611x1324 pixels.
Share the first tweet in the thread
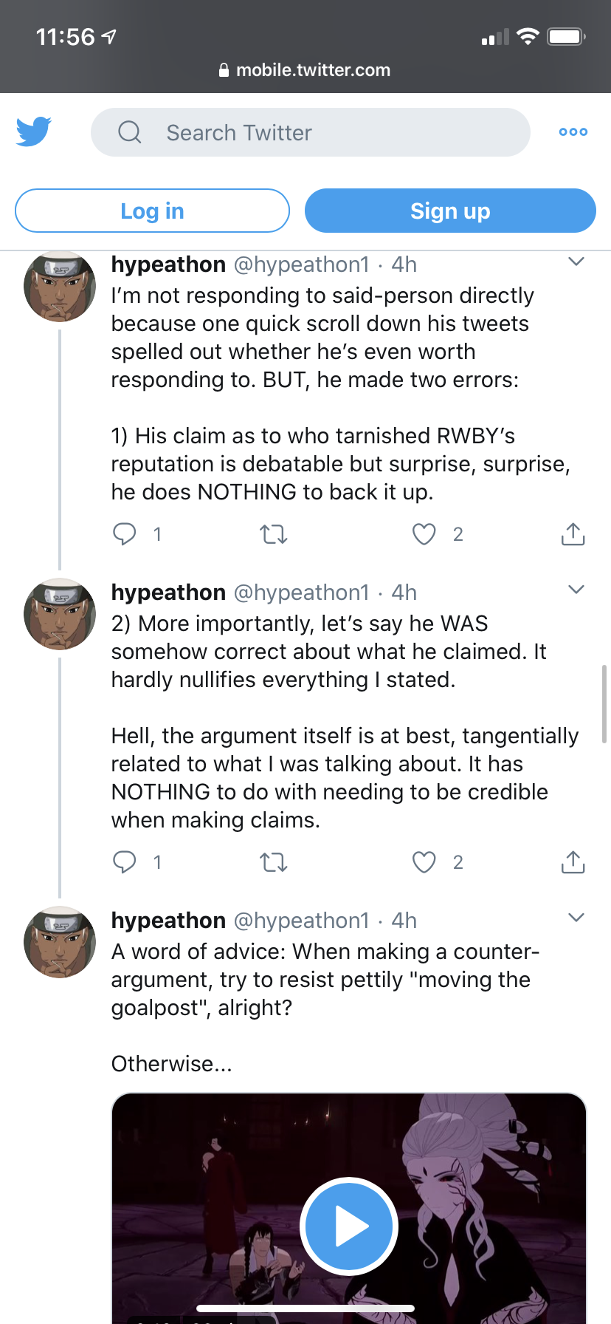pyautogui.click(x=573, y=533)
